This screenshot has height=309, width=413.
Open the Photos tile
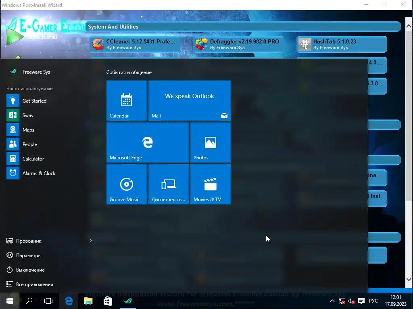point(211,142)
